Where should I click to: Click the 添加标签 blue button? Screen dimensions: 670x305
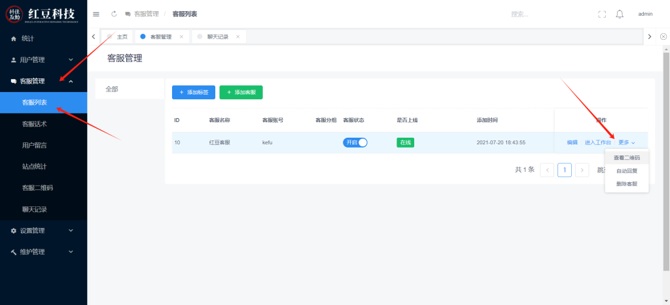pyautogui.click(x=192, y=93)
